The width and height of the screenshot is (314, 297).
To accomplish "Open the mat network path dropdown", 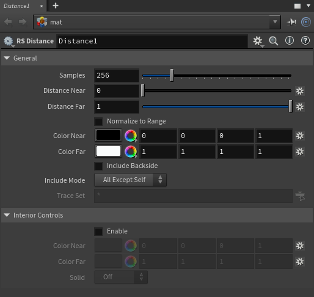I will tap(275, 22).
